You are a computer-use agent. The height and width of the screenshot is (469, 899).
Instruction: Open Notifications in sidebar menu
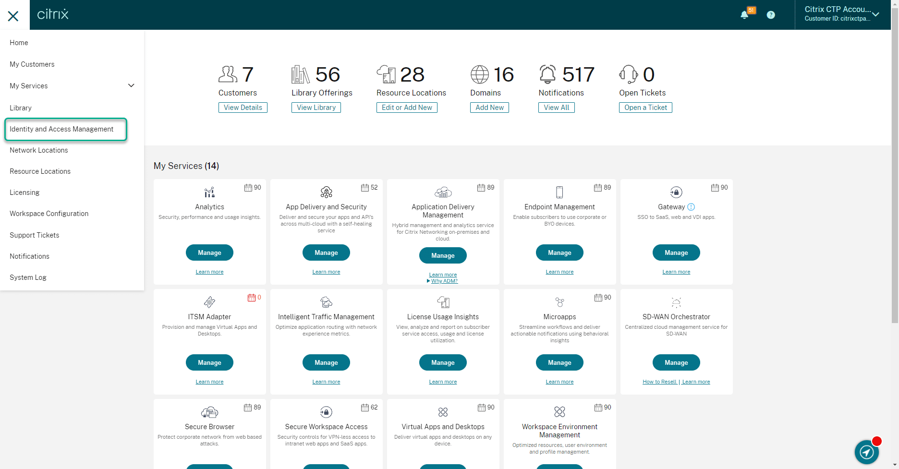coord(30,256)
